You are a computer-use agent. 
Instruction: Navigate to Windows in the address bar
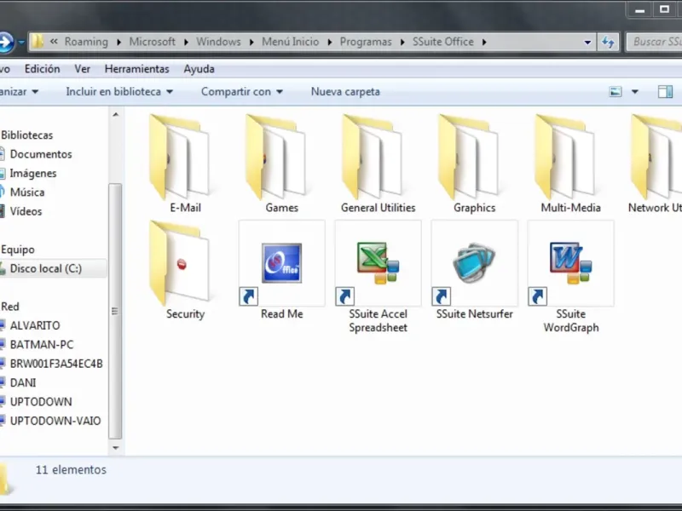[218, 42]
